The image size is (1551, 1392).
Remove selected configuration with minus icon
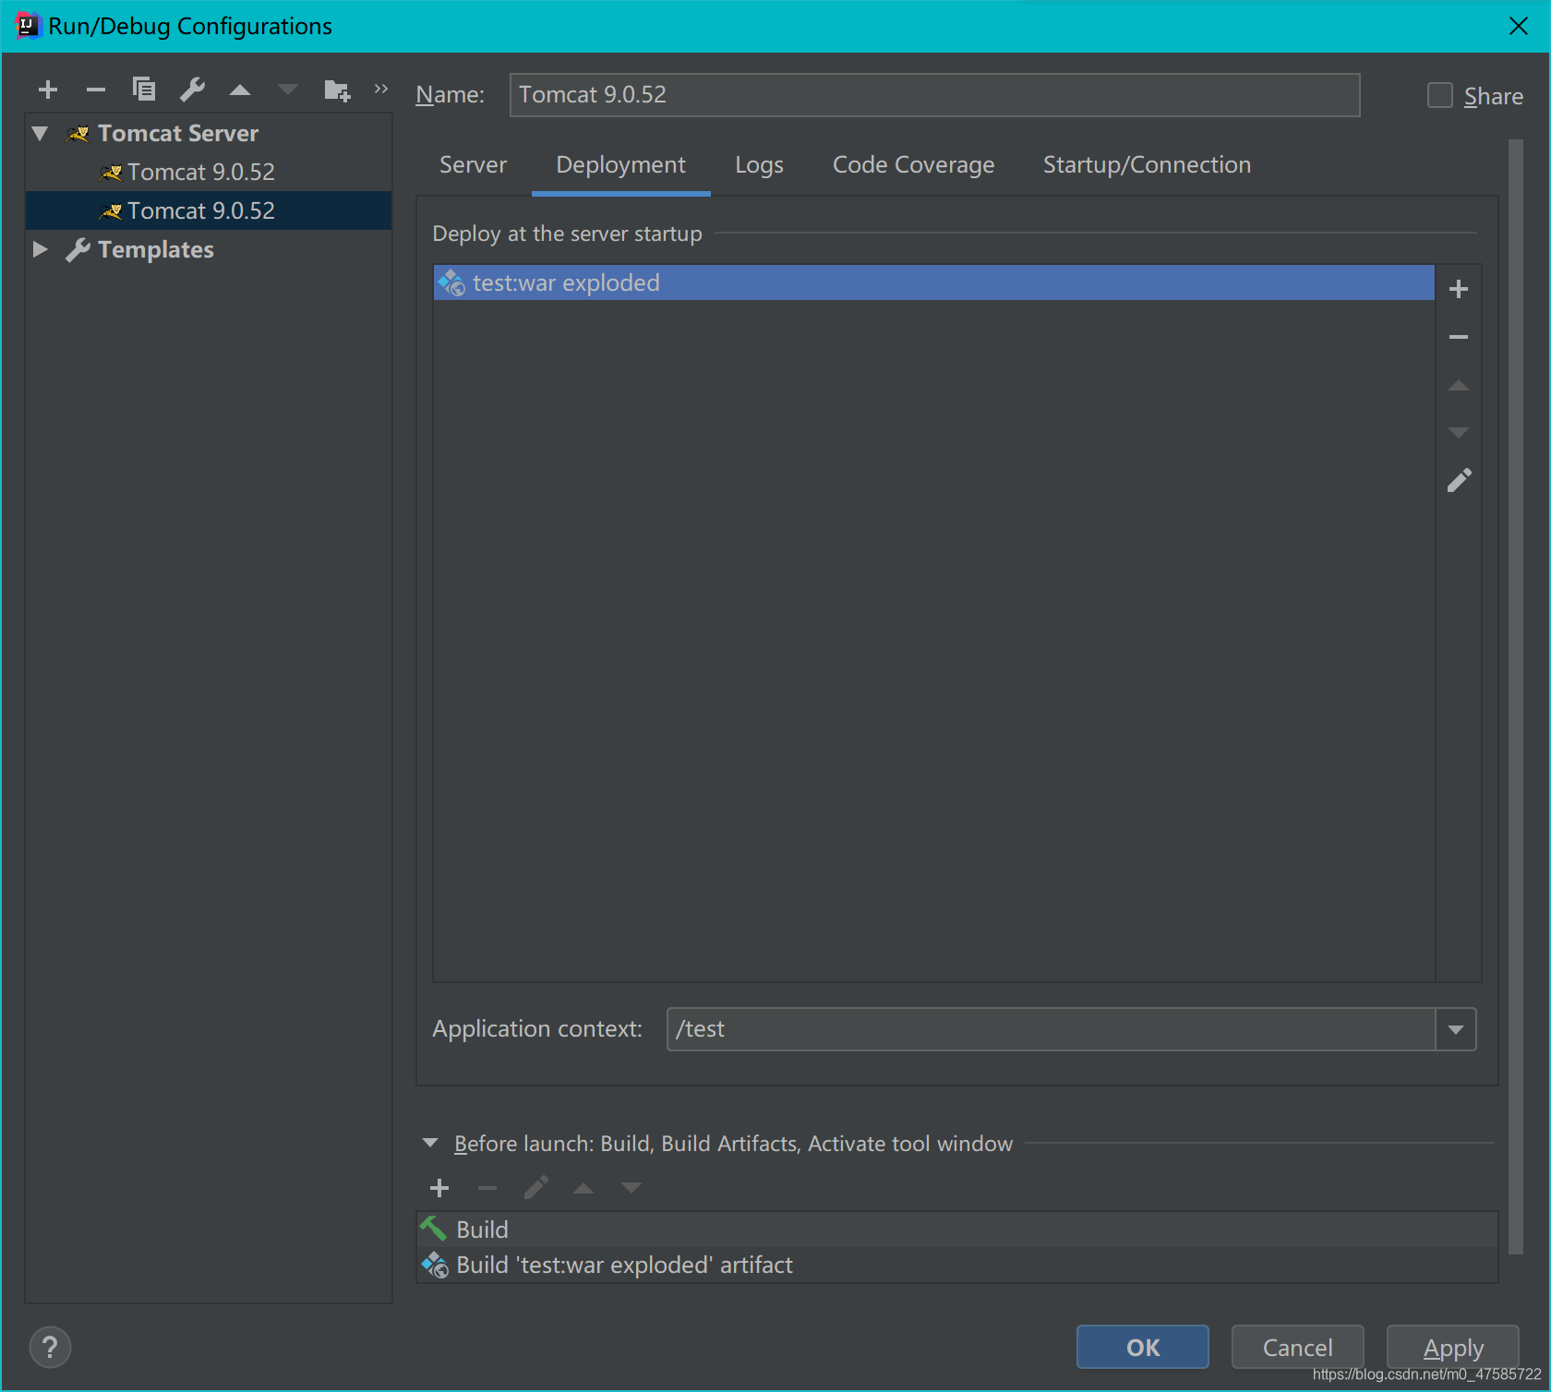pos(96,90)
